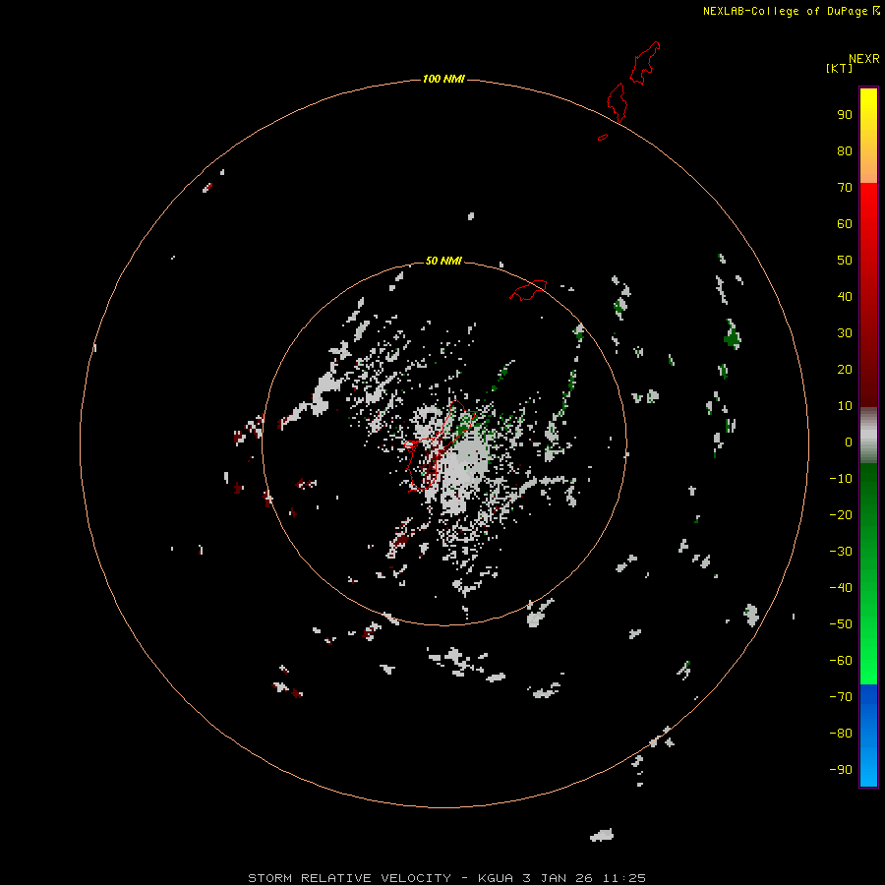Click the 40 value on the velocity scale
The width and height of the screenshot is (885, 885).
click(845, 297)
